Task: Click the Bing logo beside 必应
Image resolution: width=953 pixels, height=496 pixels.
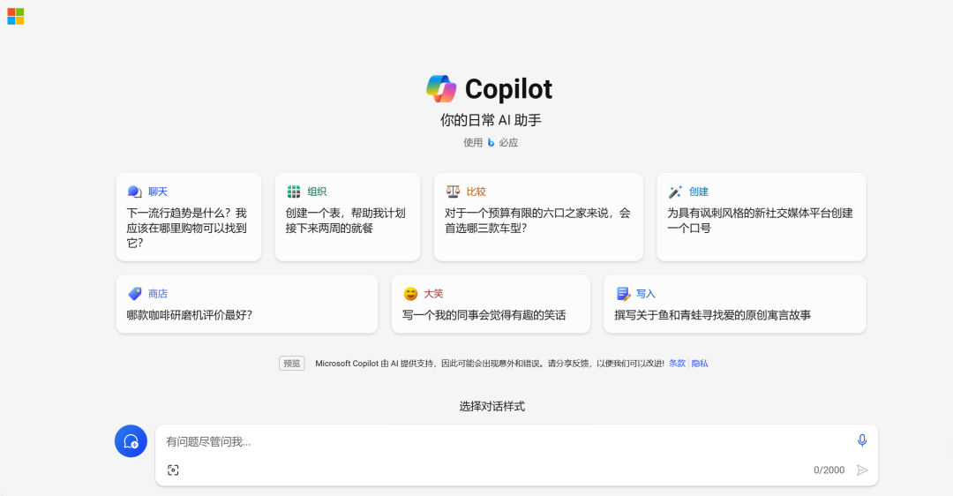Action: tap(492, 143)
